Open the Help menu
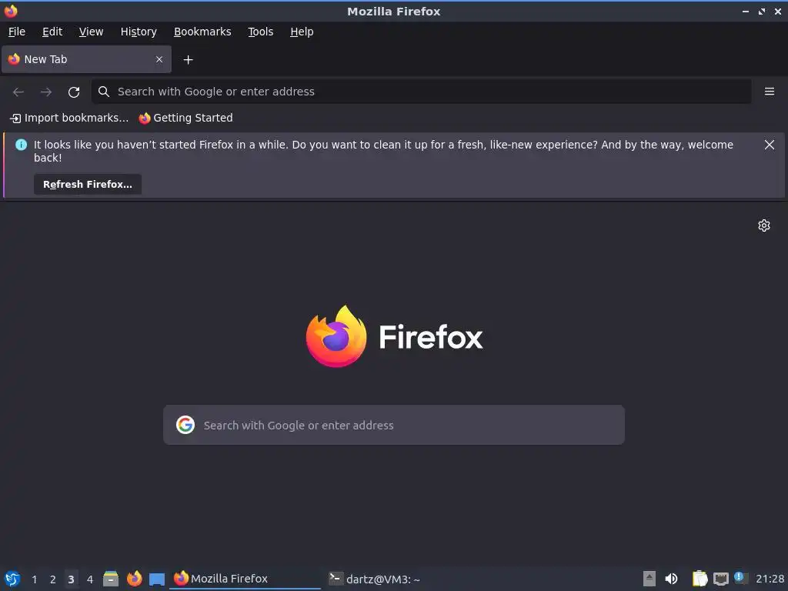The image size is (788, 591). point(302,32)
